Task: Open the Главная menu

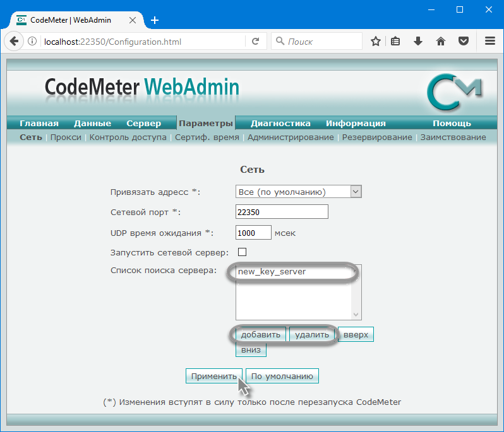Action: 39,123
